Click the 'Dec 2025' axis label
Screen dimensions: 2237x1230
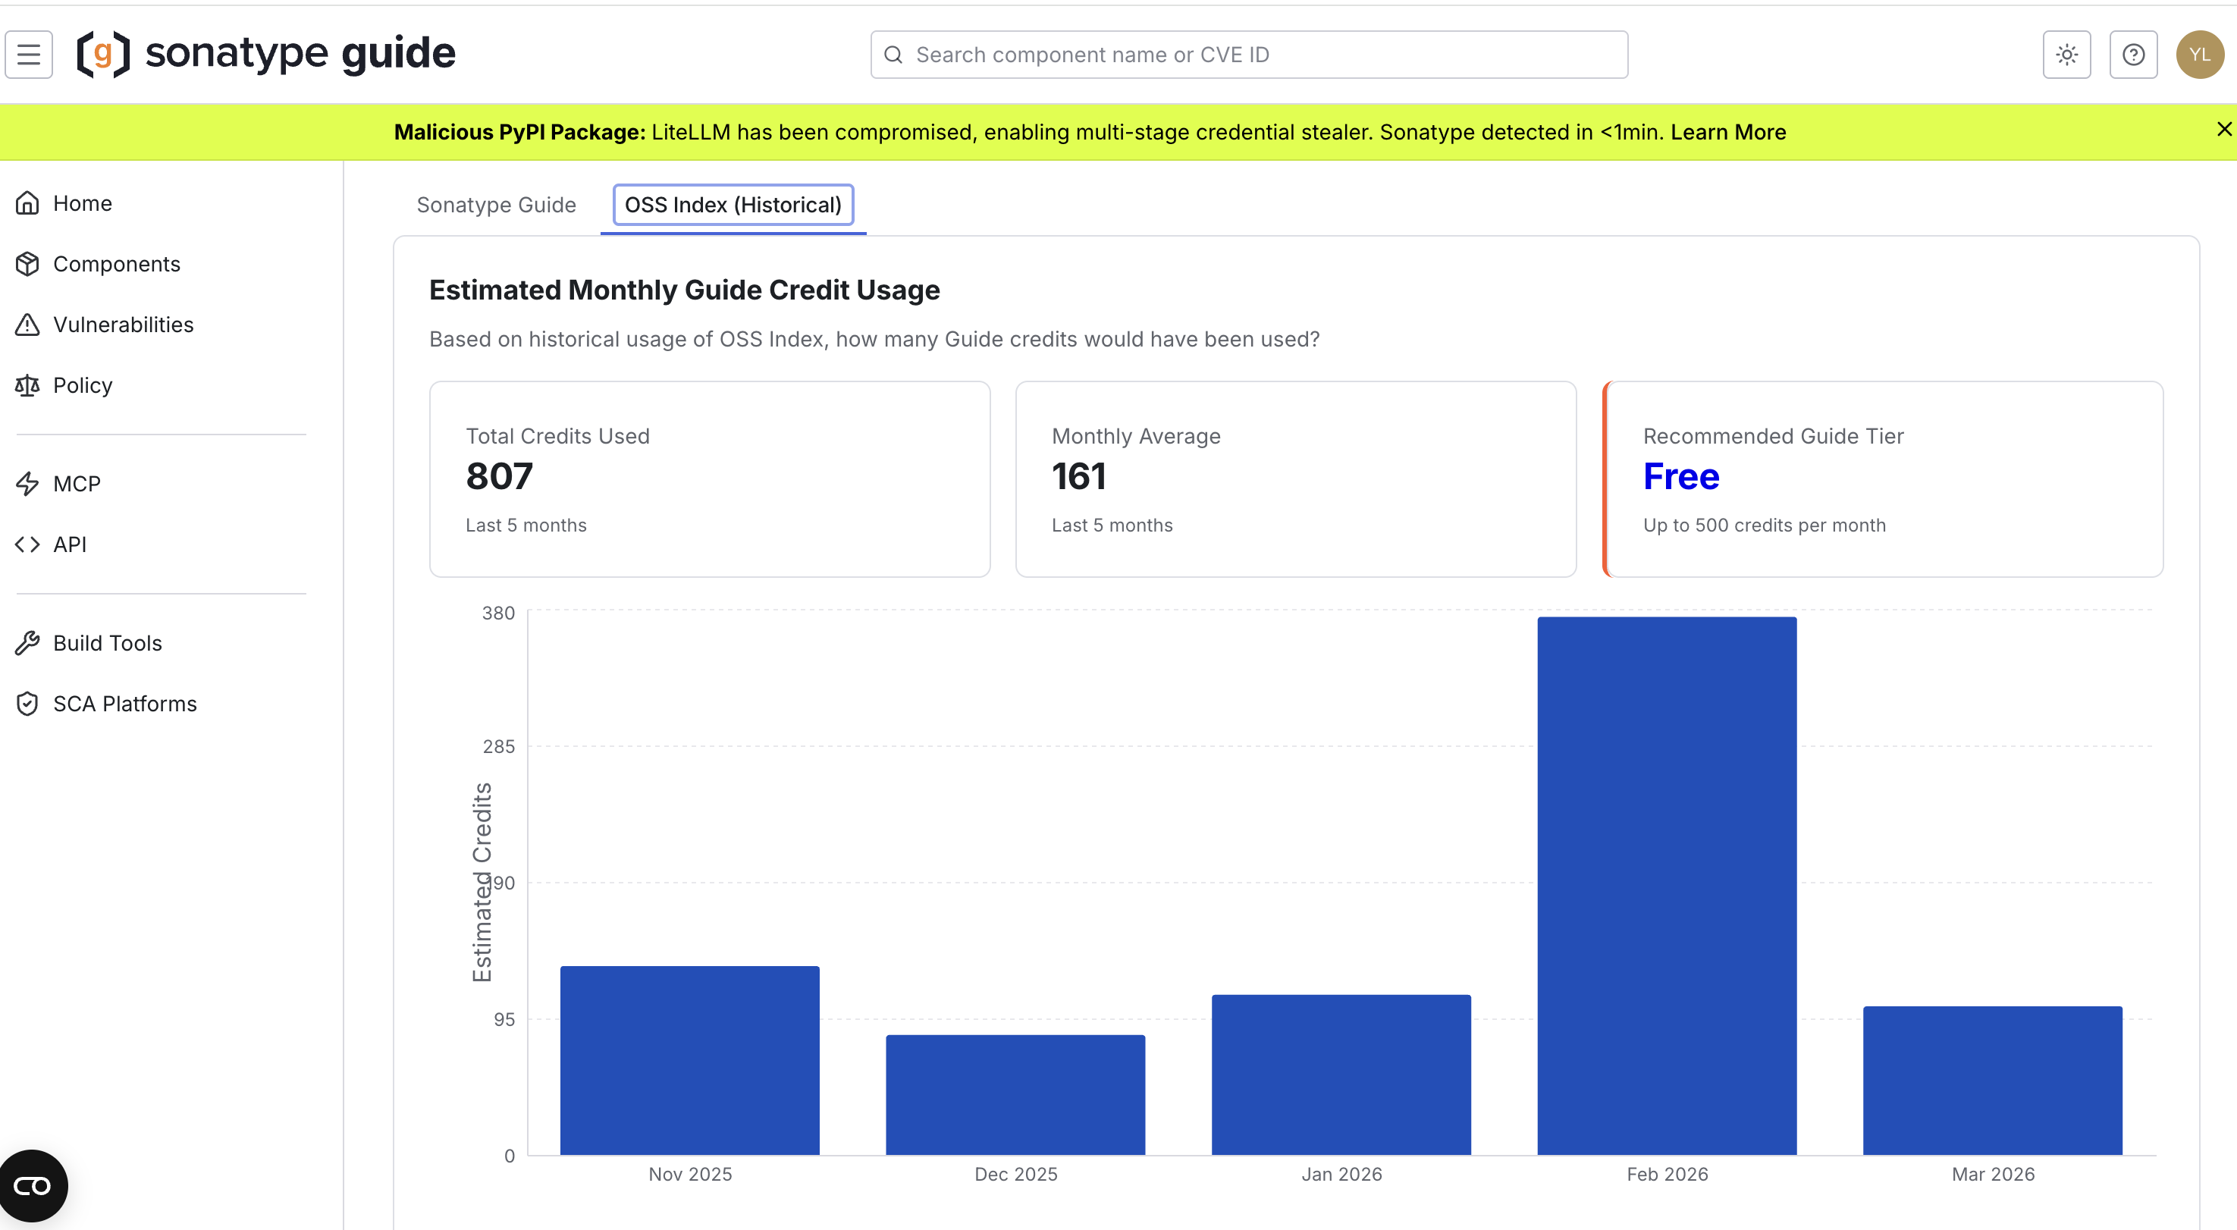(x=1015, y=1175)
